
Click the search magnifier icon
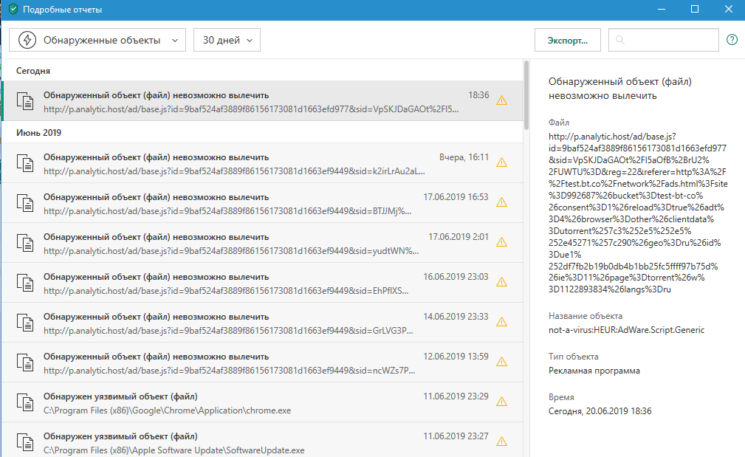tap(621, 40)
